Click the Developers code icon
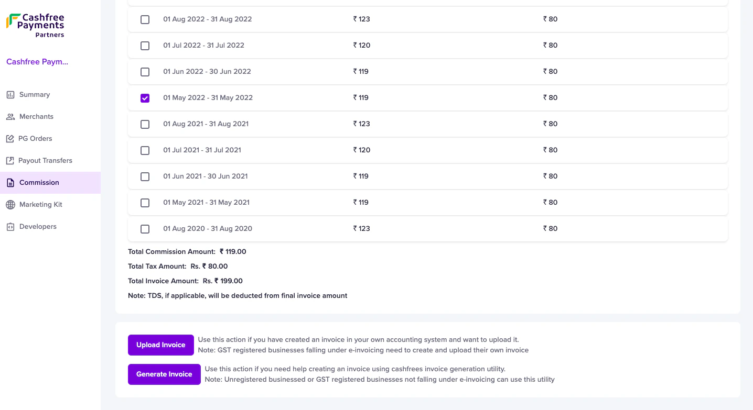This screenshot has width=753, height=410. 10,227
